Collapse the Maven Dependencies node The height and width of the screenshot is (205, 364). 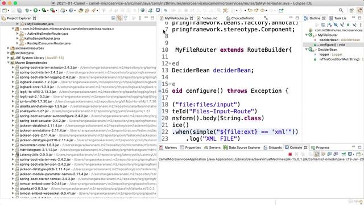pyautogui.click(x=9, y=63)
